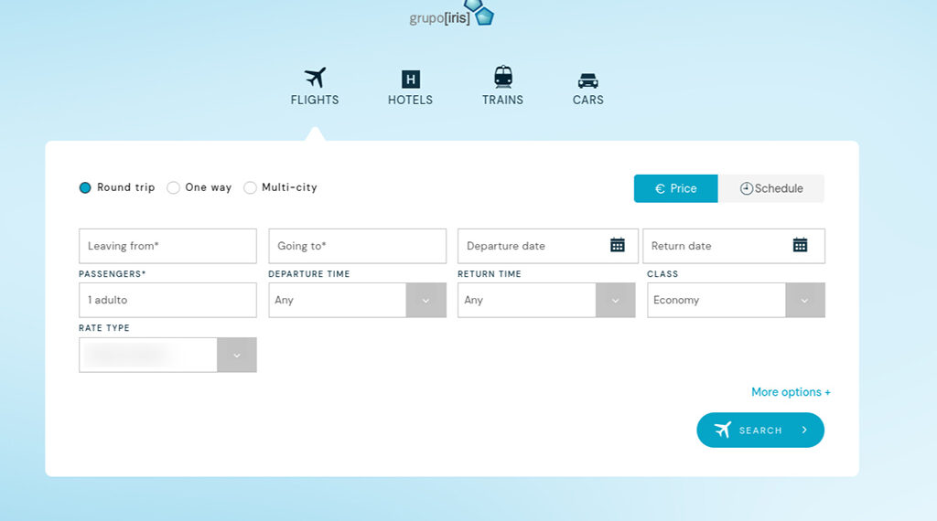
Task: Open the Rate type dropdown
Action: (x=168, y=355)
